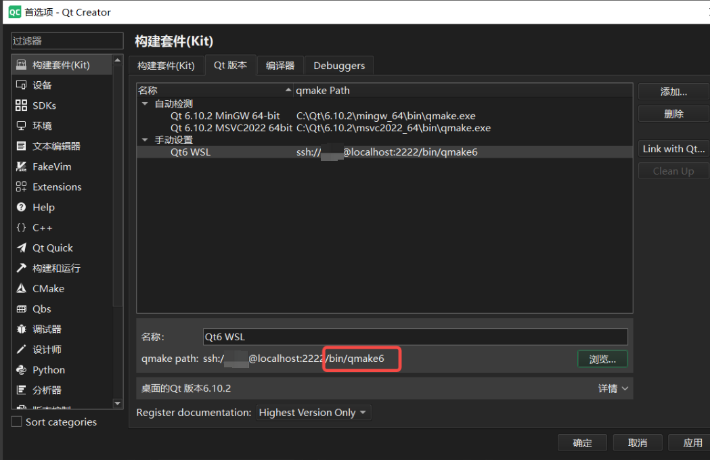Click the 添加... add button

coord(673,92)
